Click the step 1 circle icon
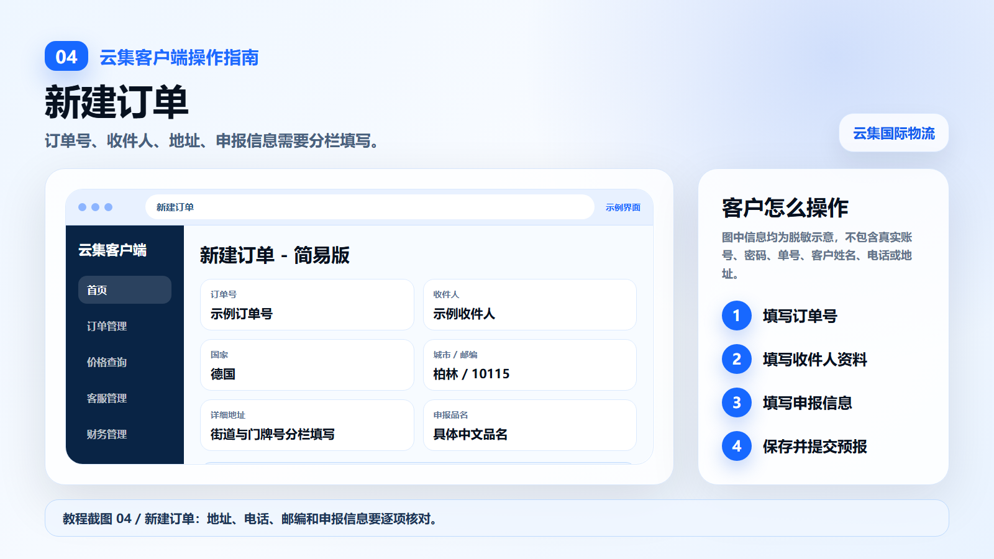This screenshot has height=559, width=994. [x=737, y=316]
